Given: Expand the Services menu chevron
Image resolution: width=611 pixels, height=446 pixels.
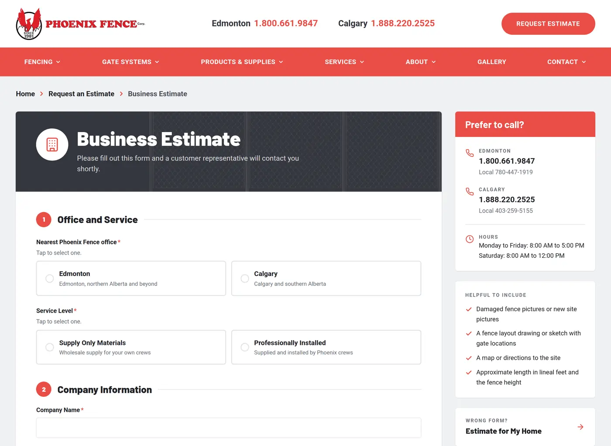Looking at the screenshot, I should pyautogui.click(x=362, y=62).
